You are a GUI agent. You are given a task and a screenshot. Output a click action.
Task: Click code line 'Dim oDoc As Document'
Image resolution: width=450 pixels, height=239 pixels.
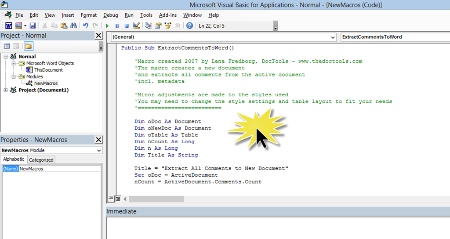tap(167, 121)
